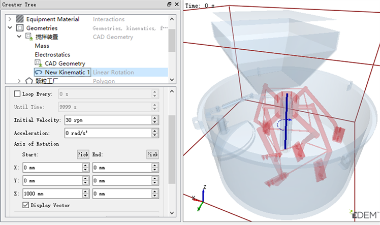The image size is (380, 225).
Task: Click the 颗粒工厂 polygon icon
Action: (x=28, y=81)
